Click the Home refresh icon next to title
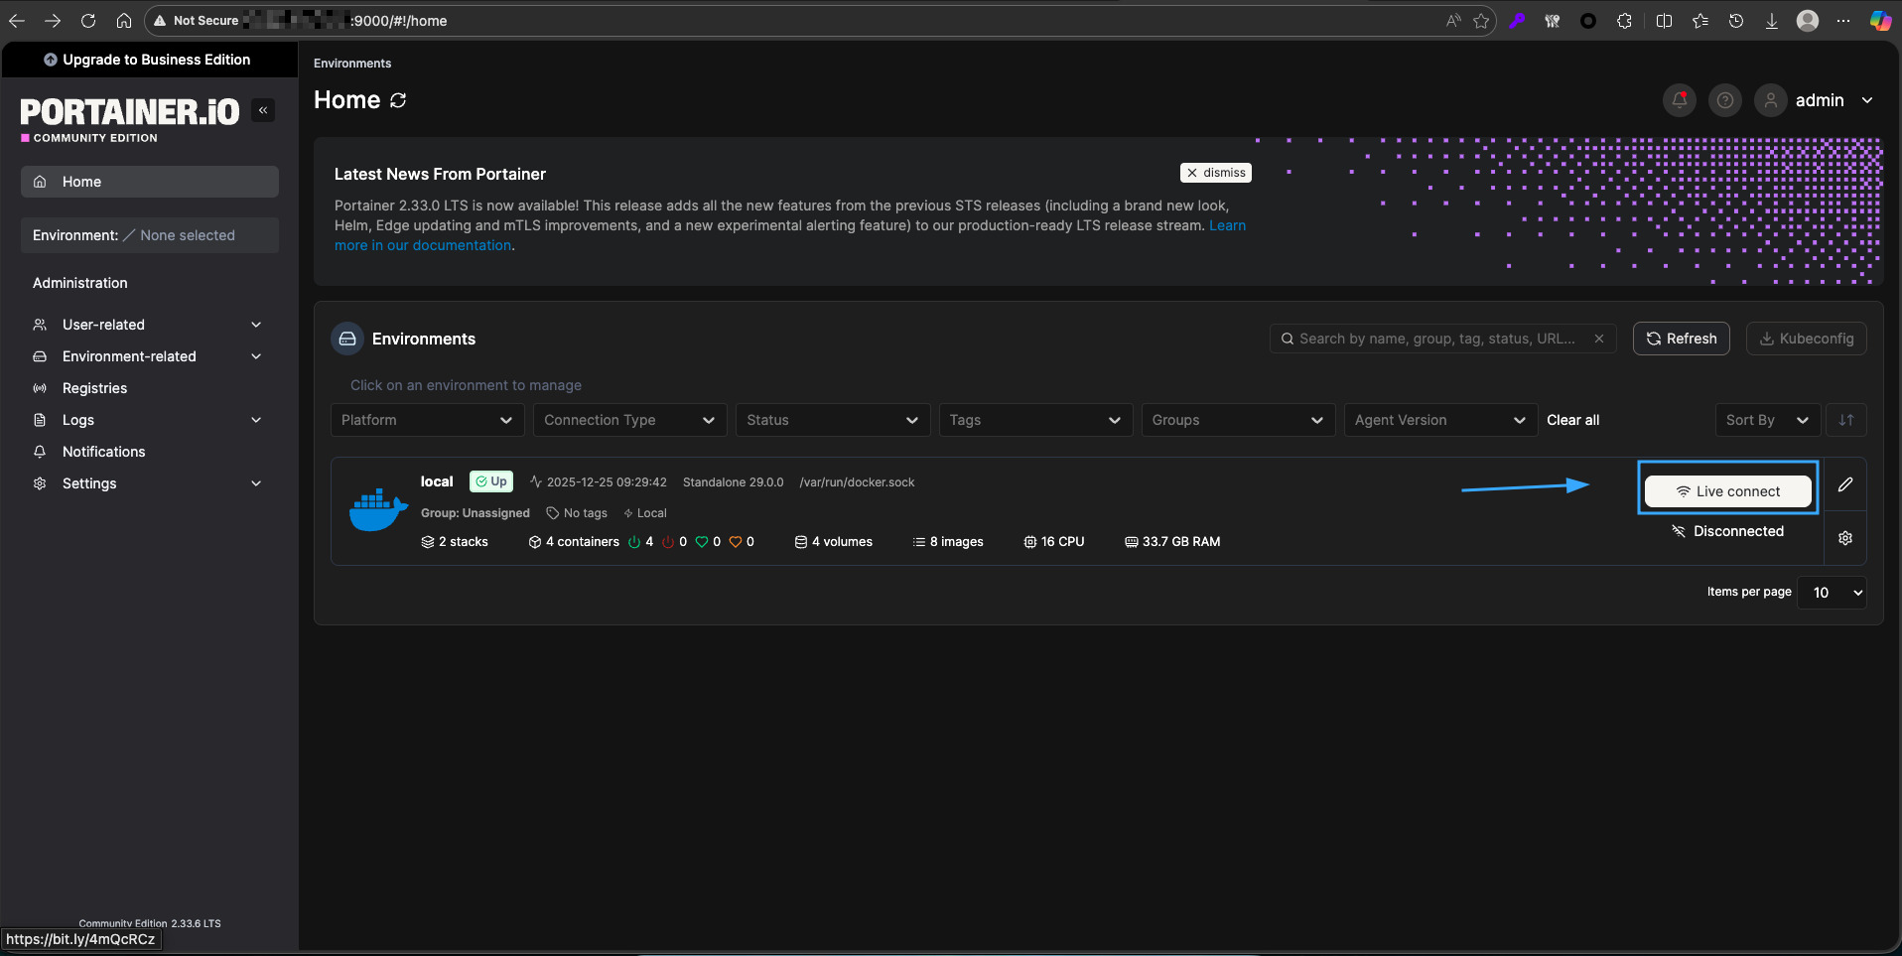This screenshot has width=1902, height=956. click(398, 99)
